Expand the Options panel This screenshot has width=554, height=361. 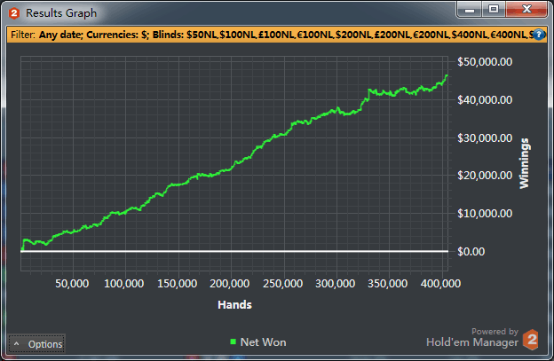[37, 343]
